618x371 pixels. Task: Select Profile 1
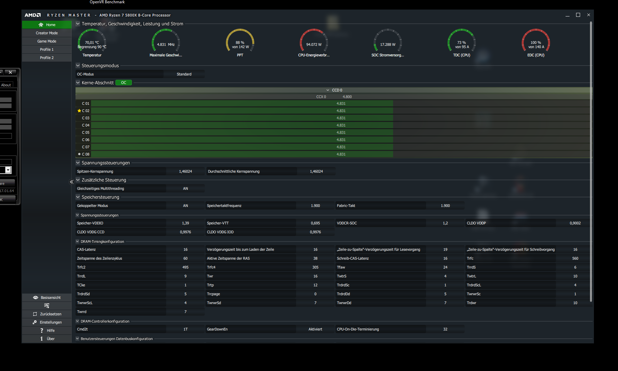(47, 49)
